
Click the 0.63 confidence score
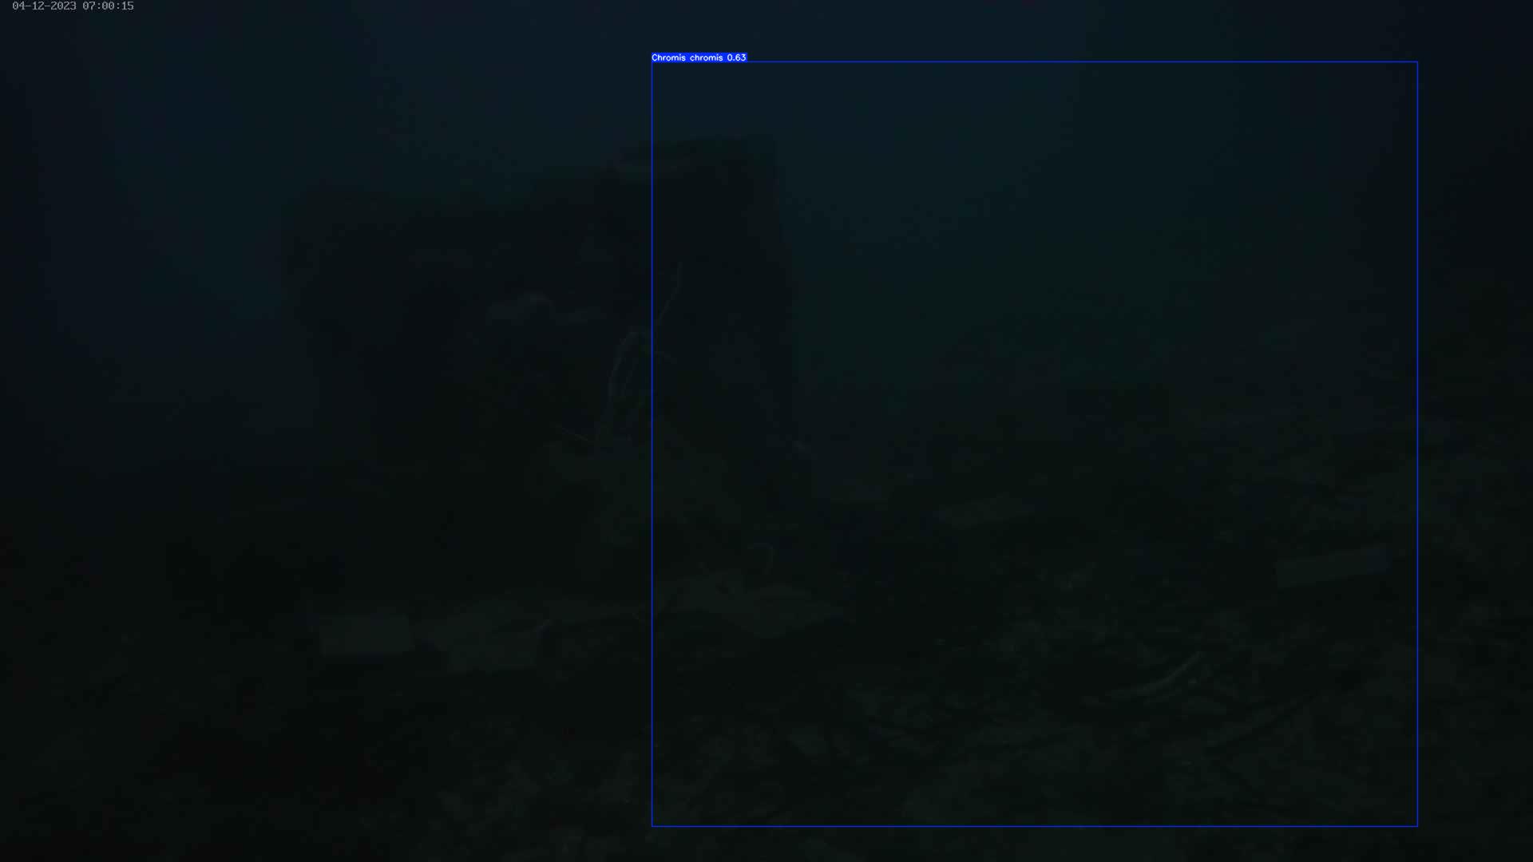(x=736, y=57)
